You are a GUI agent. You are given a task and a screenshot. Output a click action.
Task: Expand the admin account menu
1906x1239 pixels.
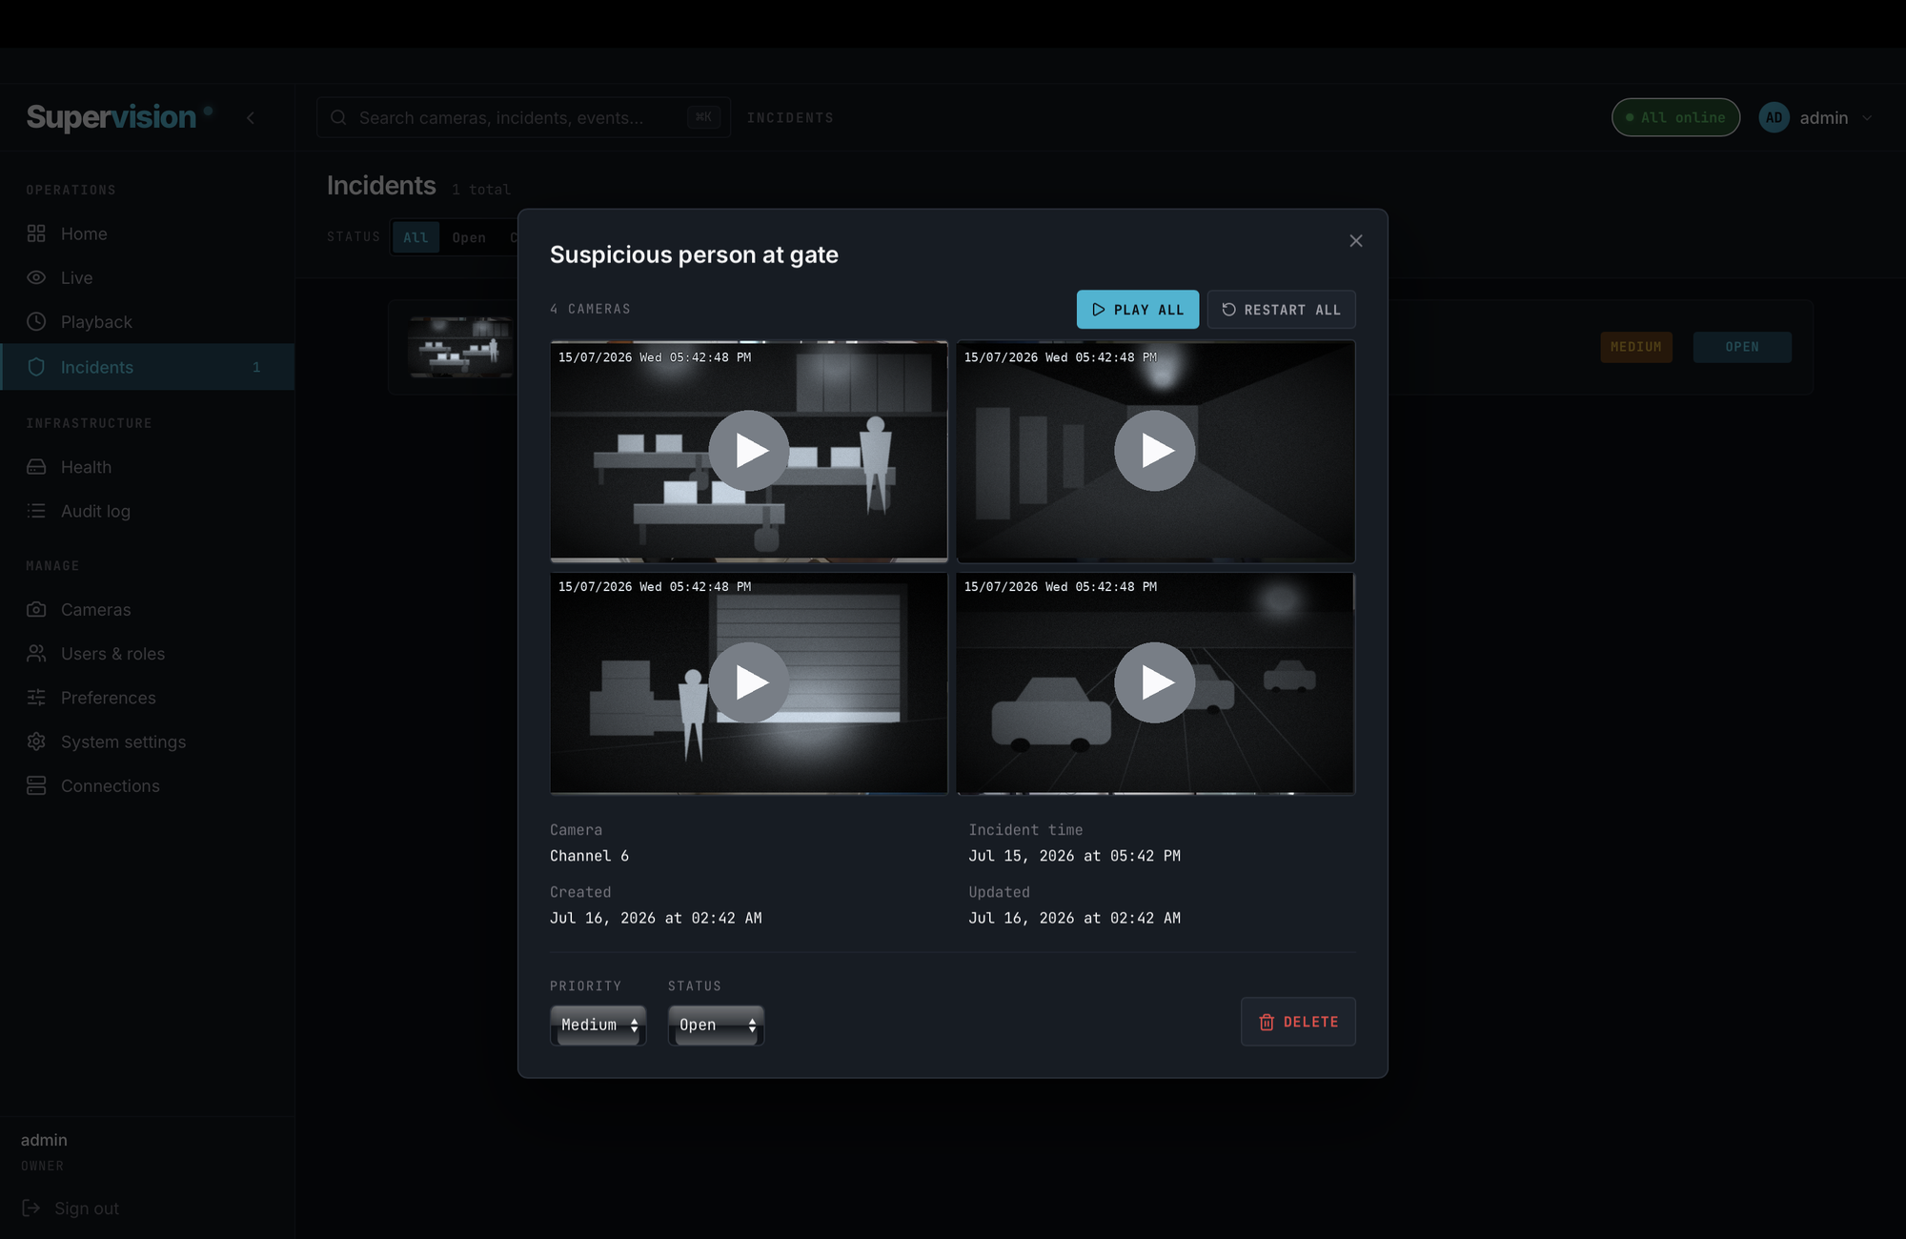click(1816, 118)
